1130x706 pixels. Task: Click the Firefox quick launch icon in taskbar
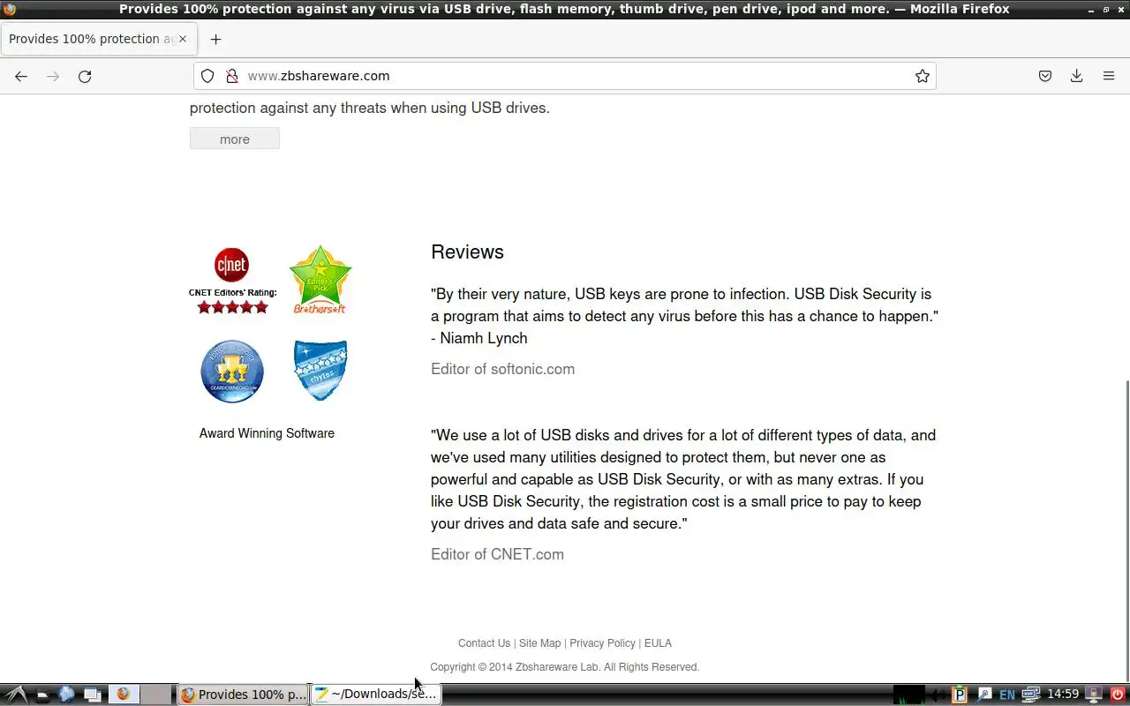click(124, 695)
